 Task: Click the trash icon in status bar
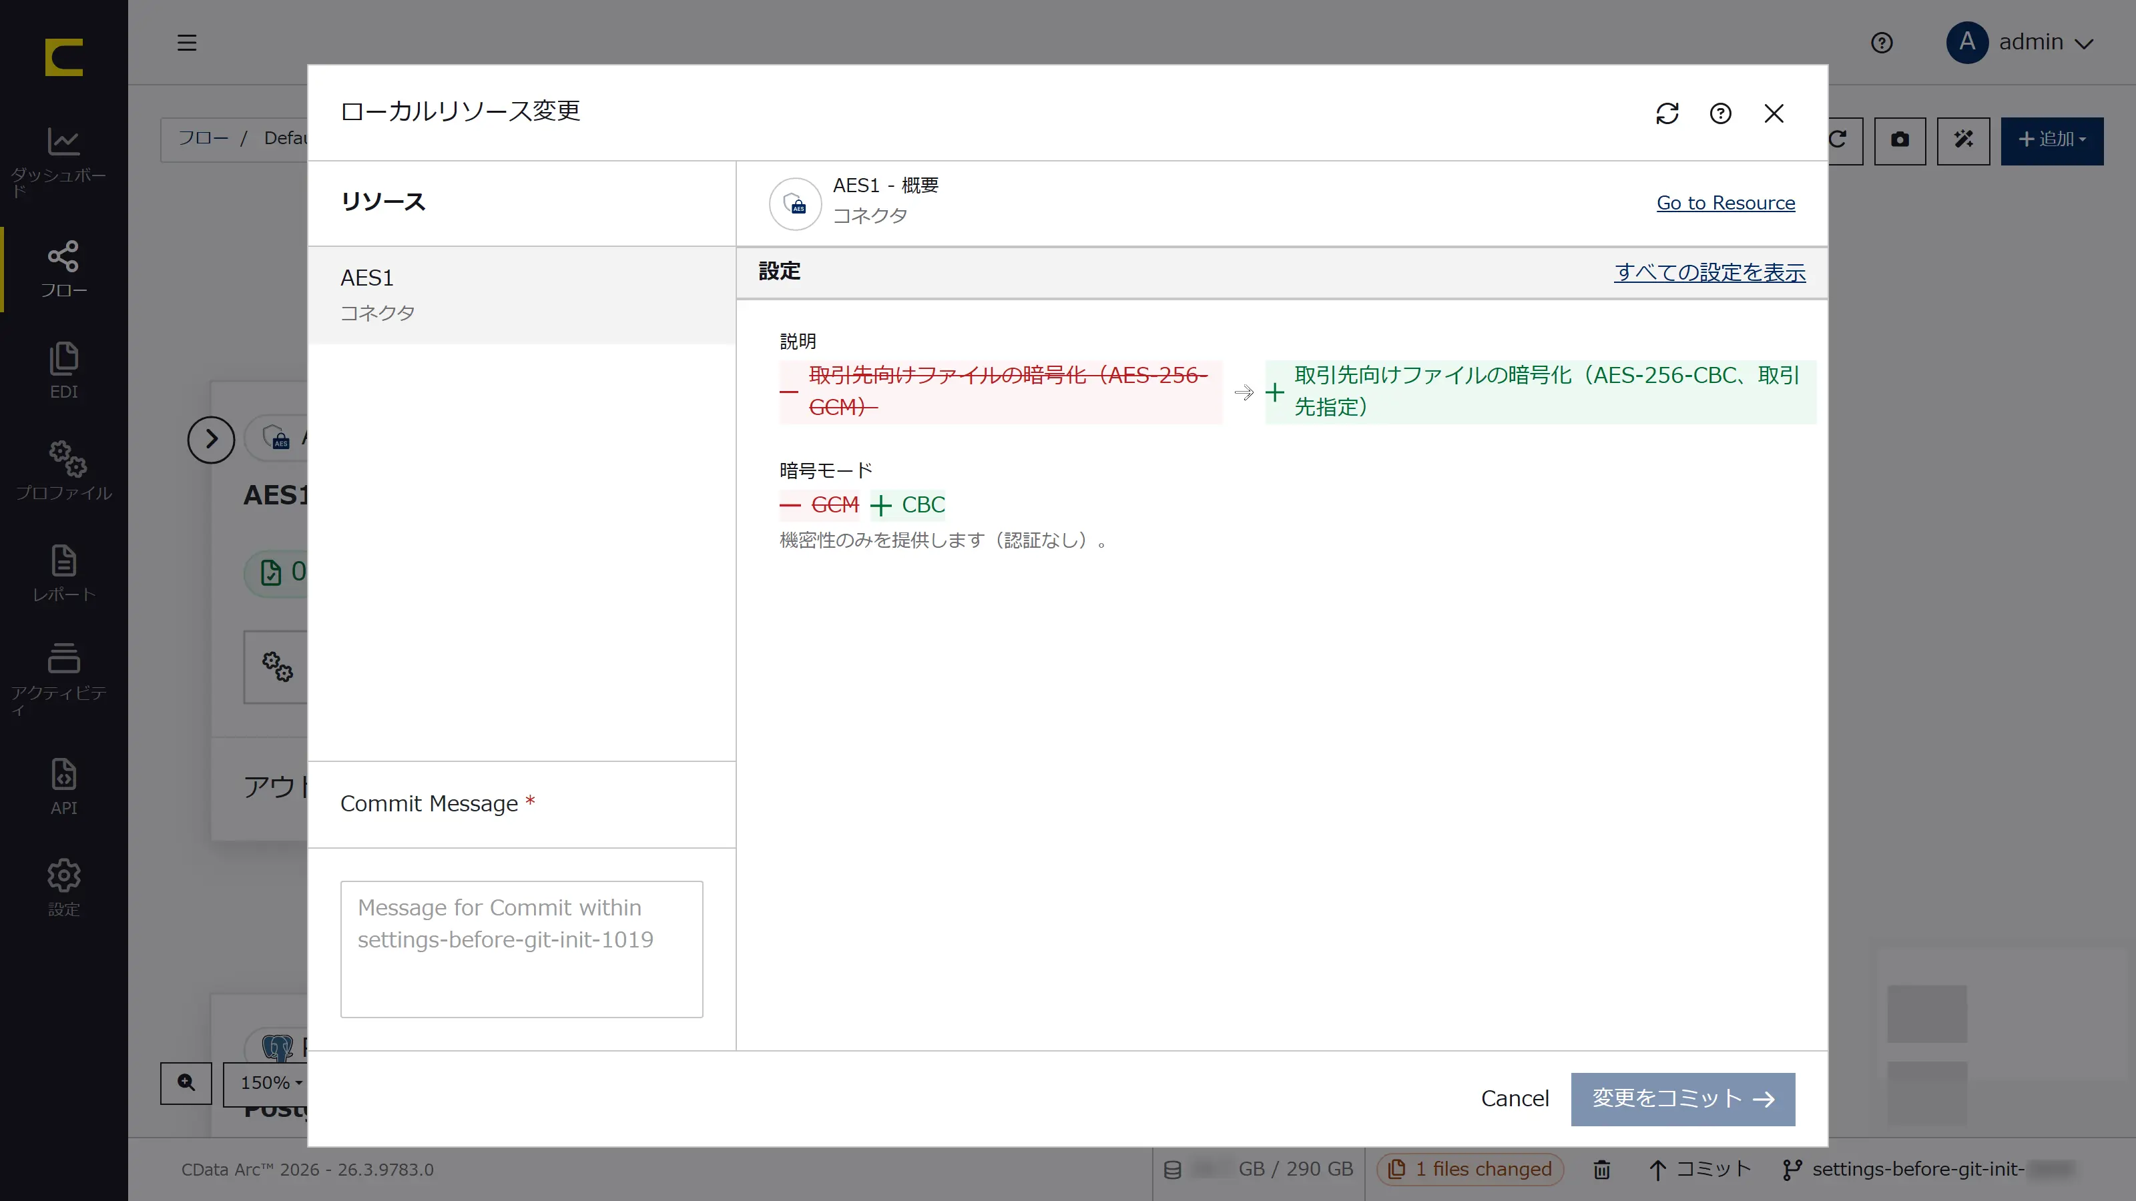click(1601, 1170)
